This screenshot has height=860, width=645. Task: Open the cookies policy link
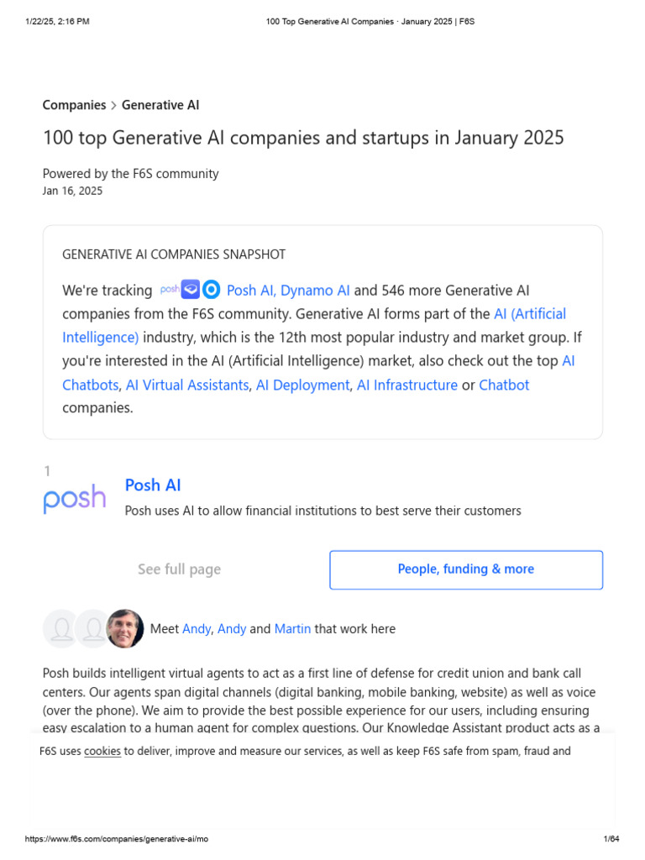point(102,752)
